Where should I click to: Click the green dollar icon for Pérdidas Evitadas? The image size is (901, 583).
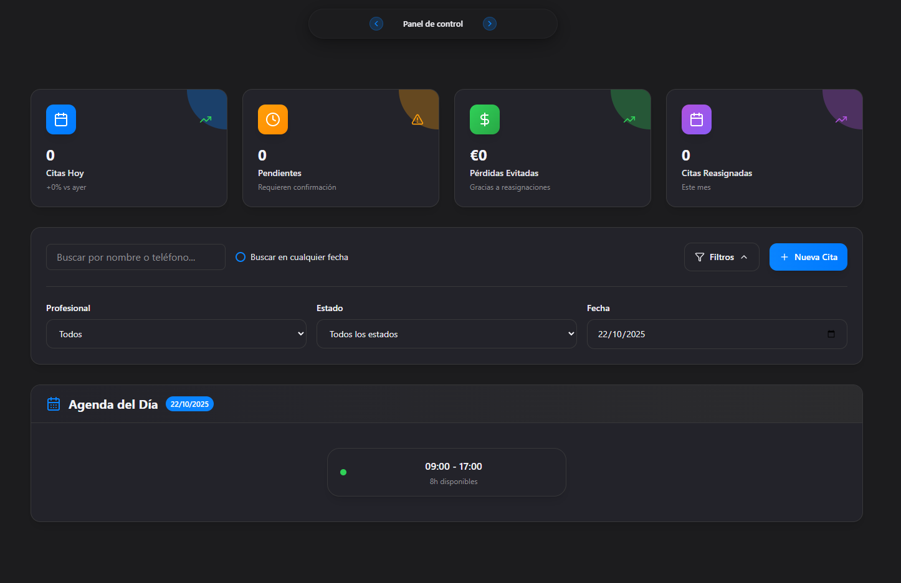(485, 119)
